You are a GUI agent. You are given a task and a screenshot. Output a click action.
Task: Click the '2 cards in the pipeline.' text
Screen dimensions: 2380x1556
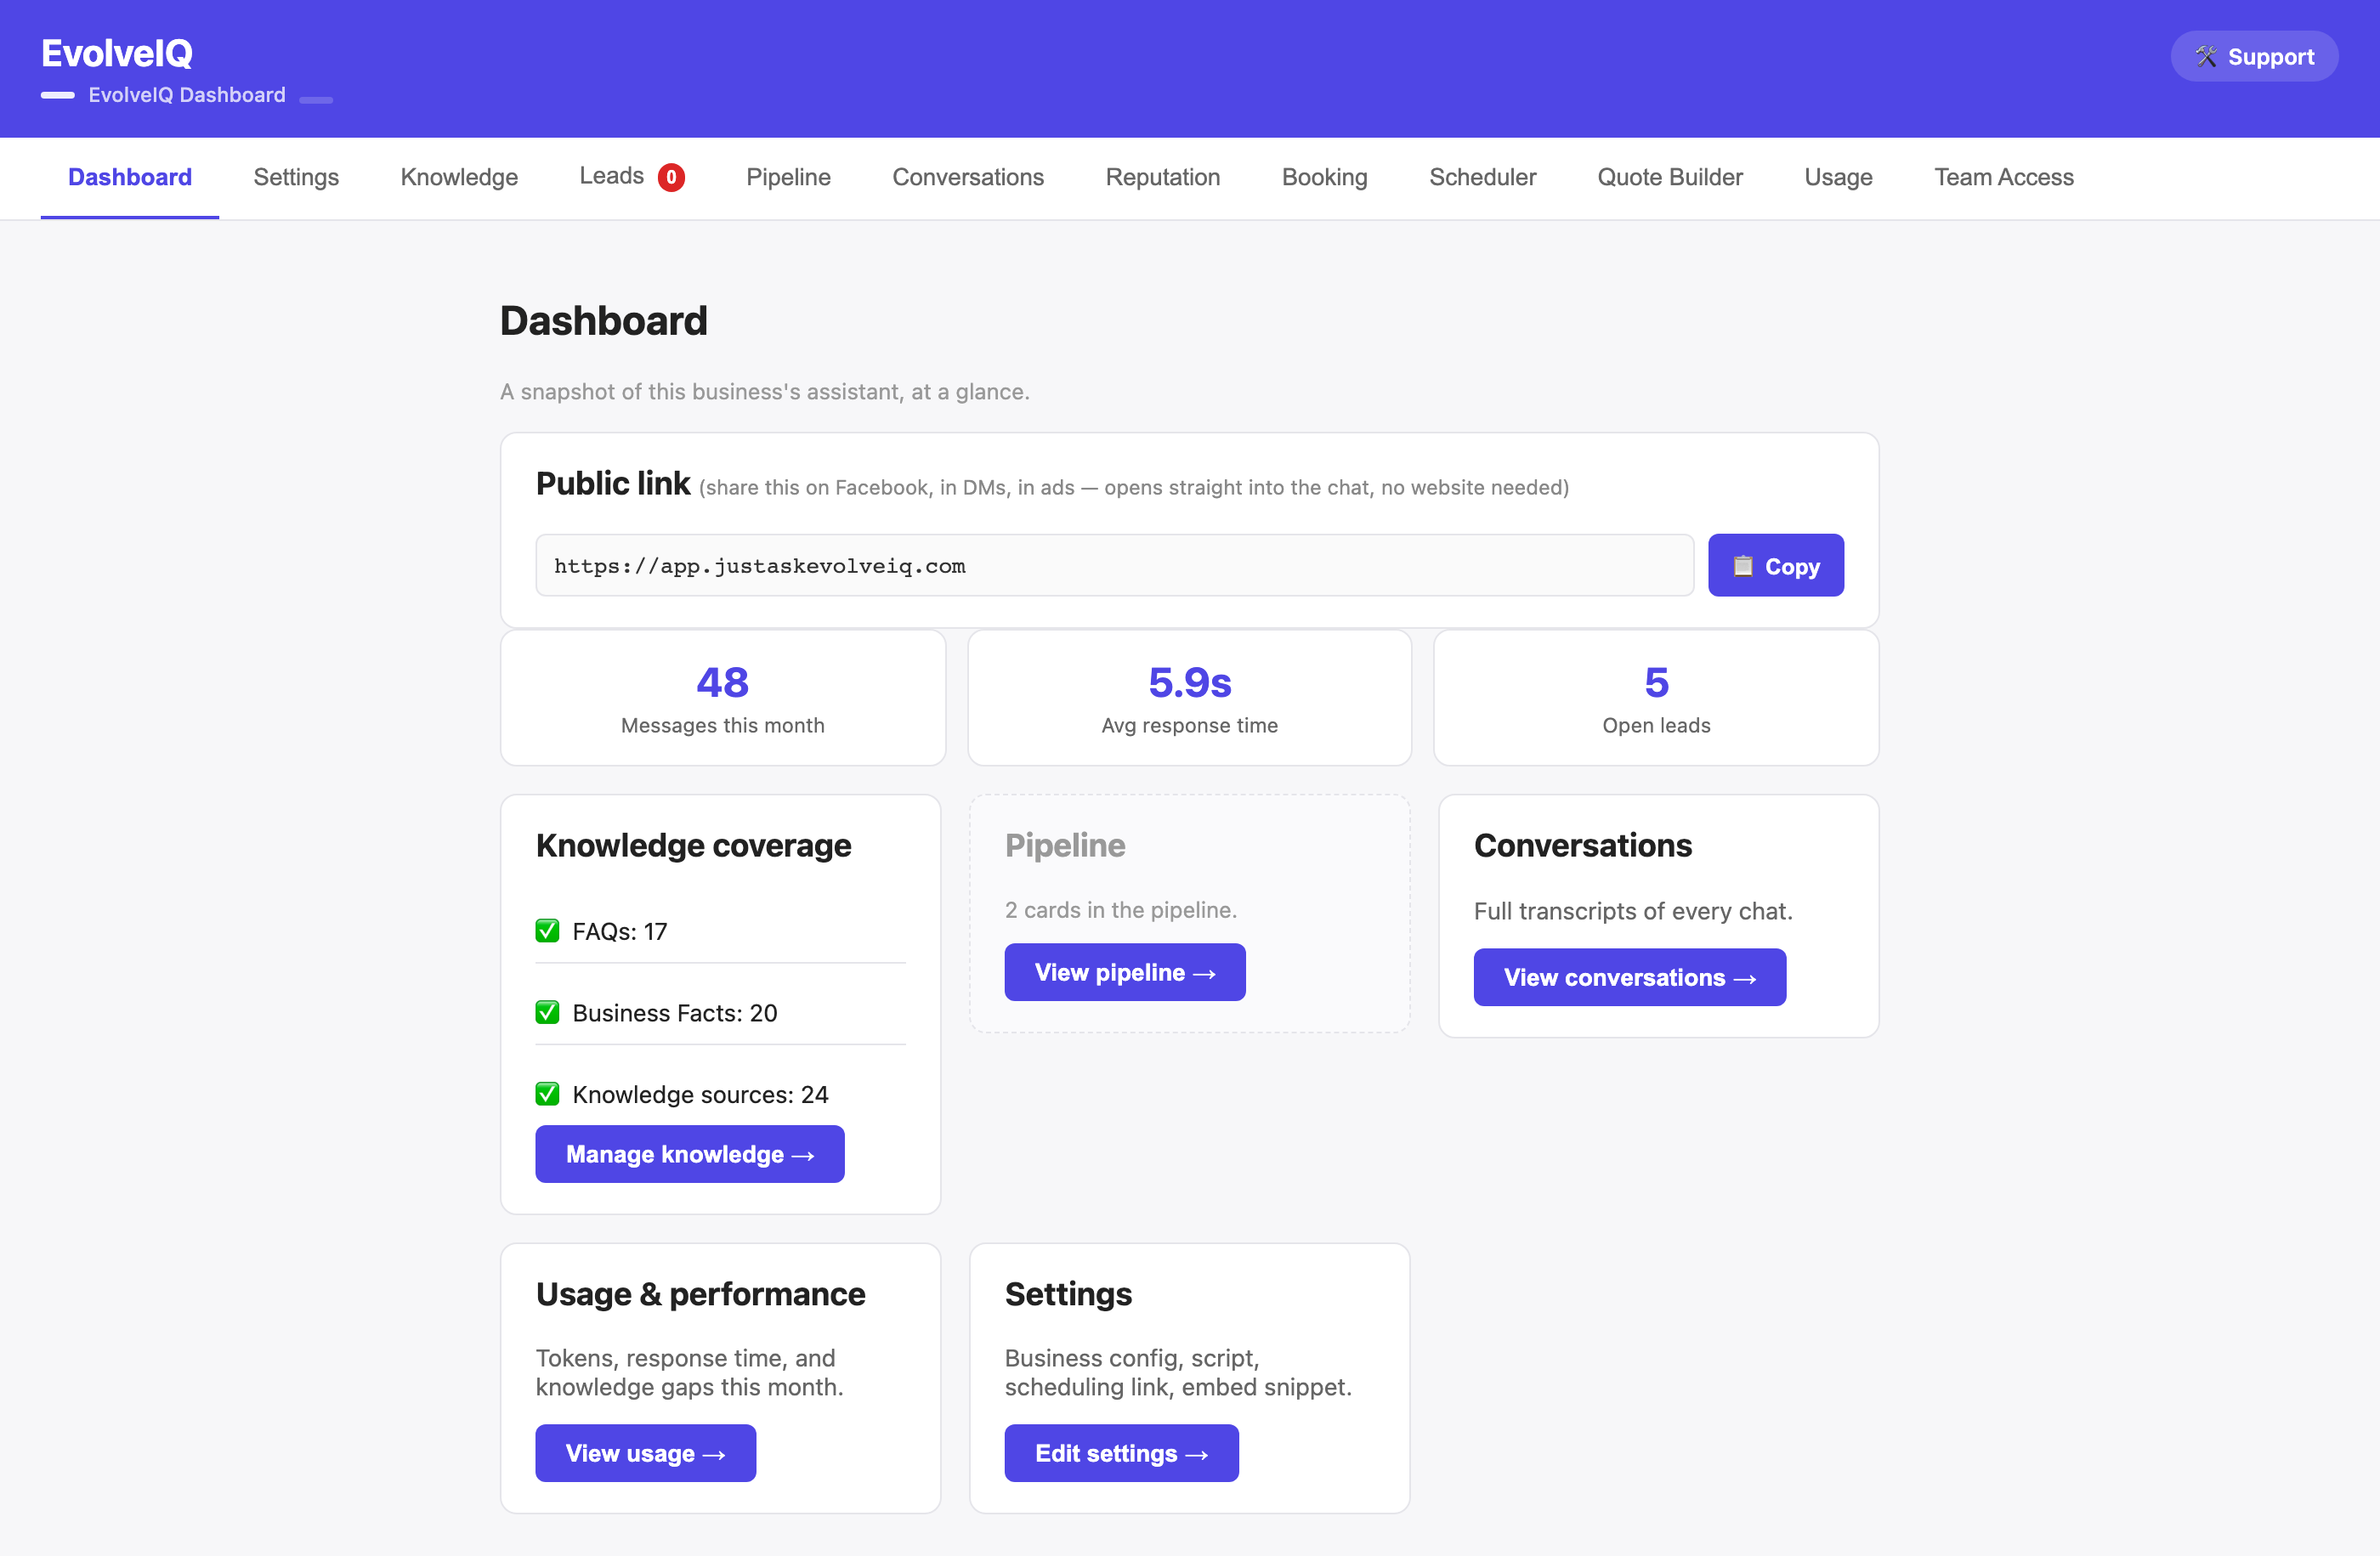[1121, 910]
